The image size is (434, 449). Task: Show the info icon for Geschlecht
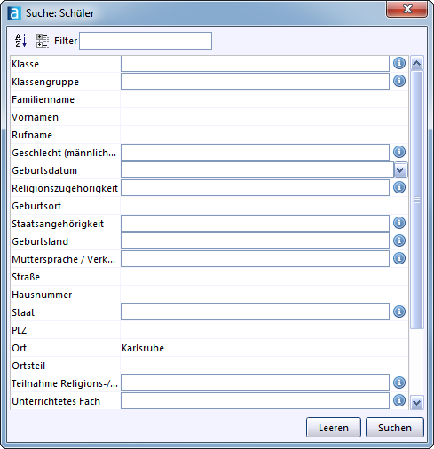[x=399, y=152]
